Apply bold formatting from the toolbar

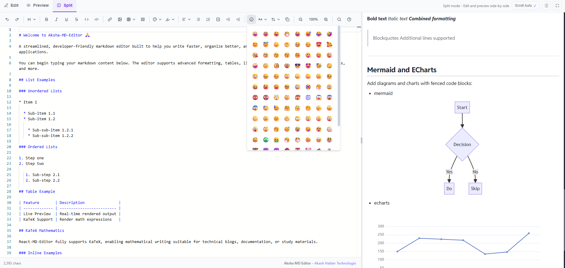coord(47,19)
